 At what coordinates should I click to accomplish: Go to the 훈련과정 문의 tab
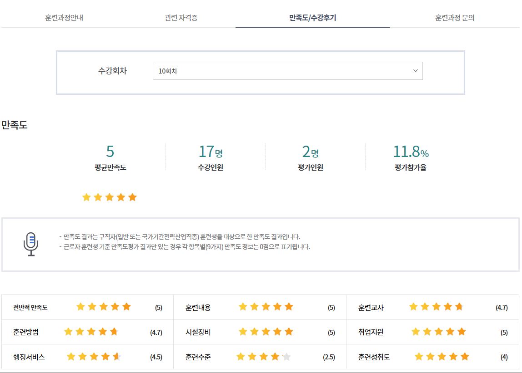click(455, 18)
